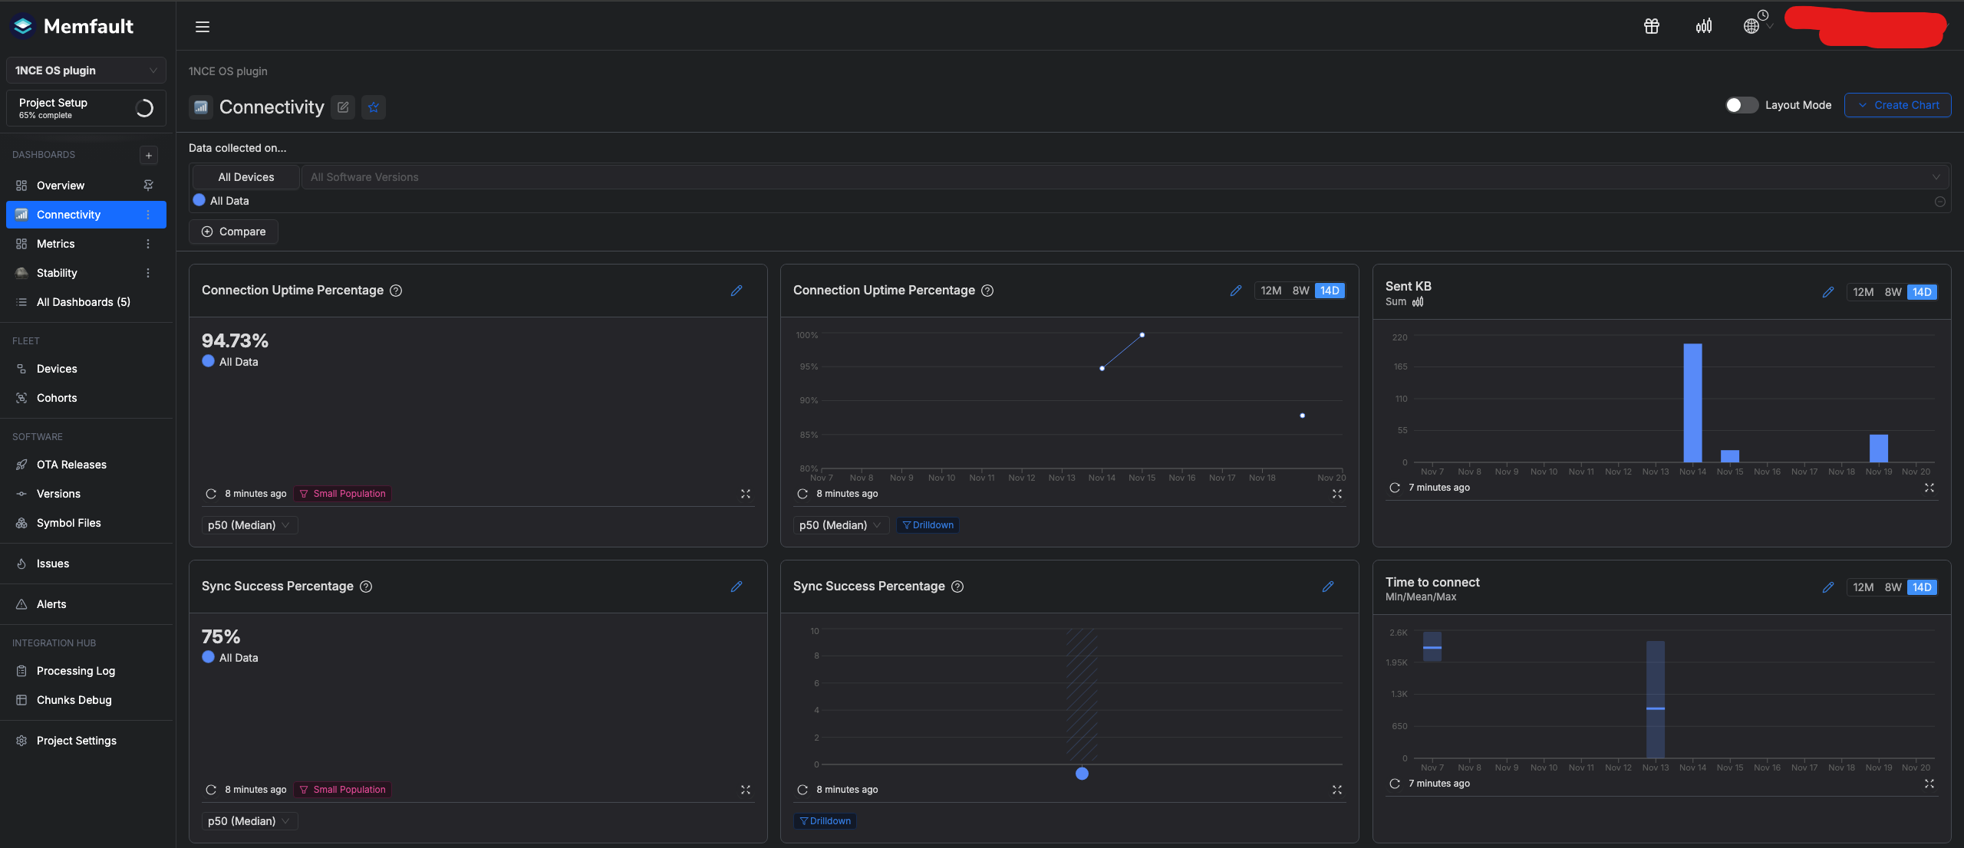The image size is (1964, 848).
Task: Add a new dashboard with plus icon
Action: click(149, 155)
